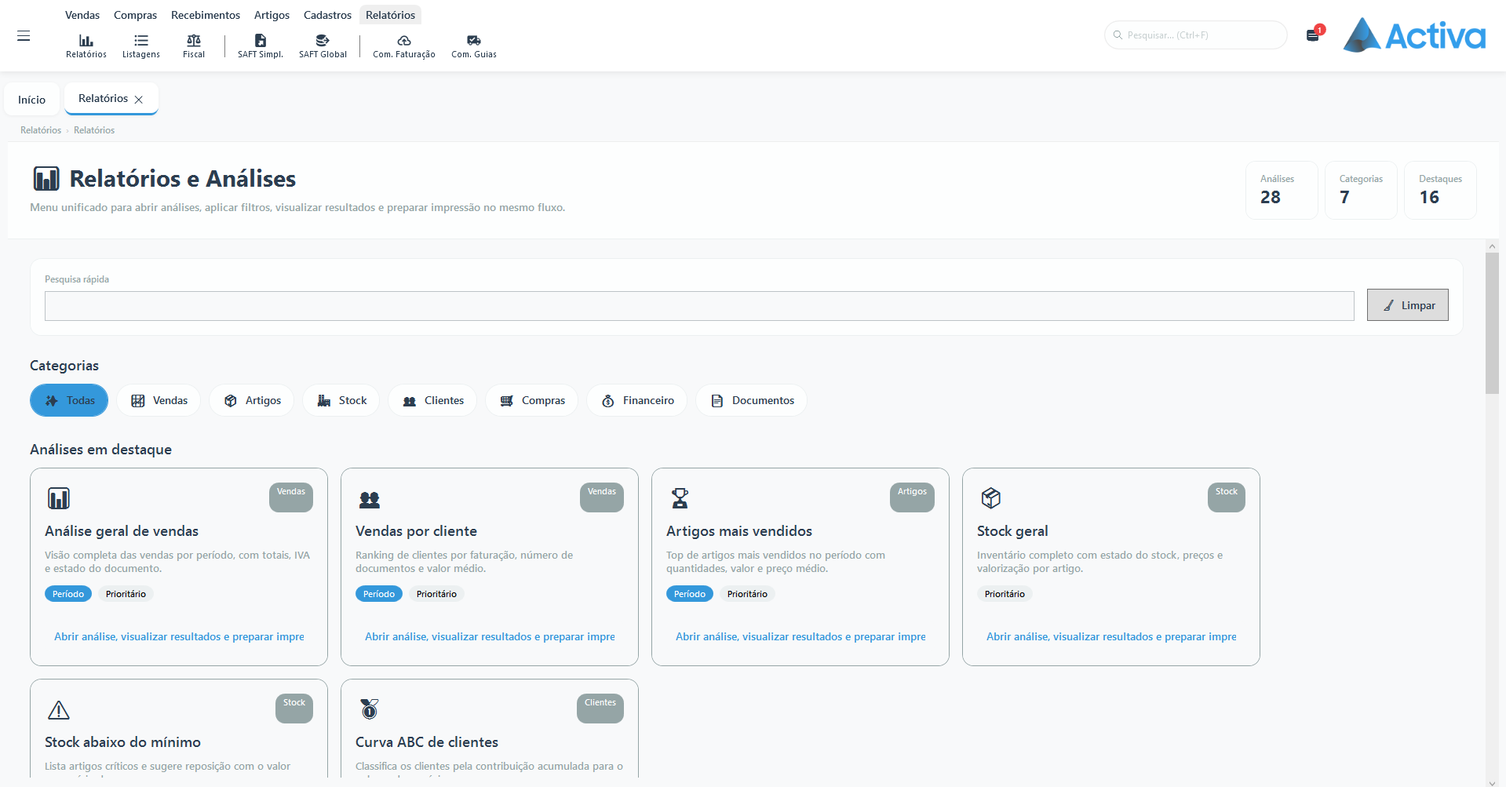Click the Análise geral de vendas chart icon
This screenshot has height=787, width=1506.
coord(59,498)
